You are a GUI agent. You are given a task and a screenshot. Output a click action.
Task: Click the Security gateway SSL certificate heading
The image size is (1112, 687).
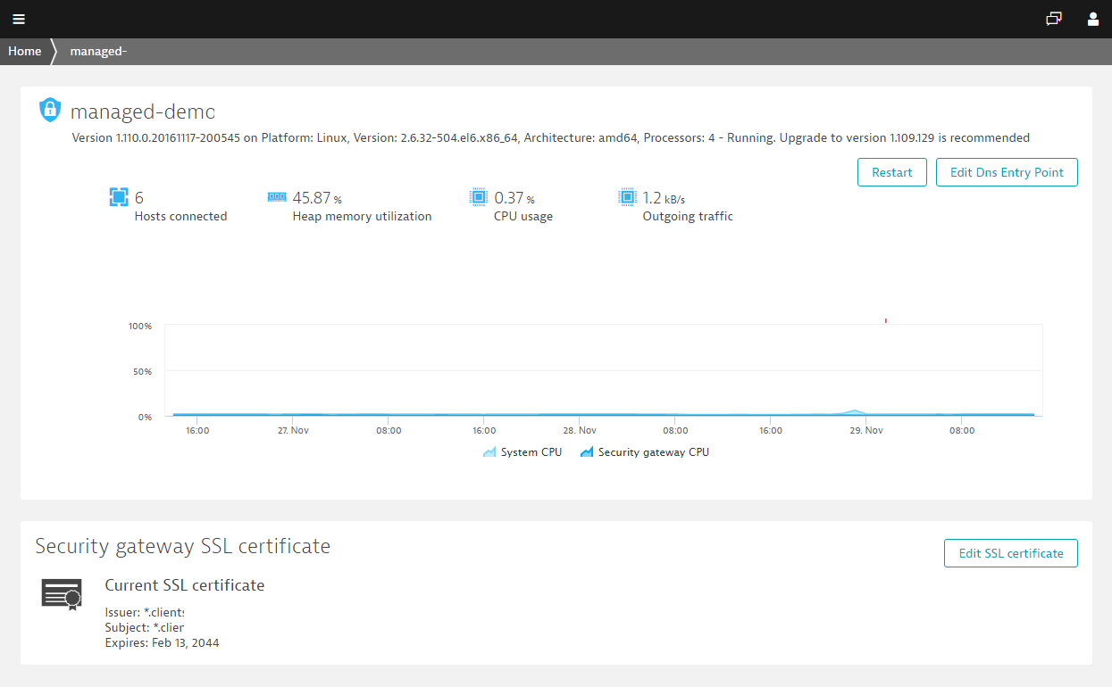coord(182,546)
